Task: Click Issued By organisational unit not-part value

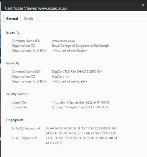Action: click(69, 81)
